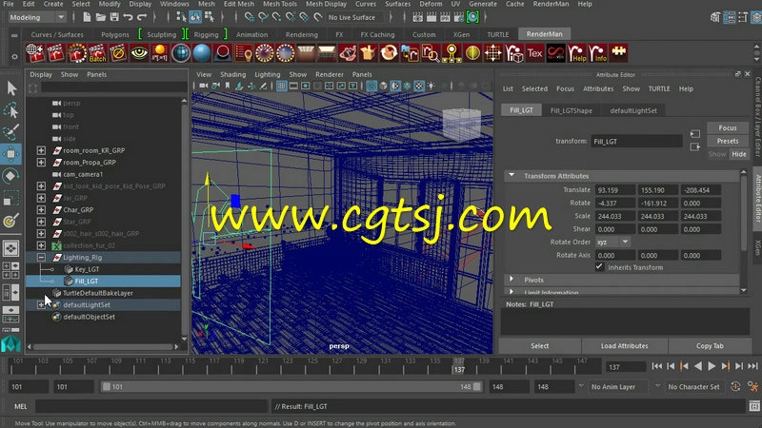
Task: Select the arrow Select tool in toolbox
Action: 10,88
